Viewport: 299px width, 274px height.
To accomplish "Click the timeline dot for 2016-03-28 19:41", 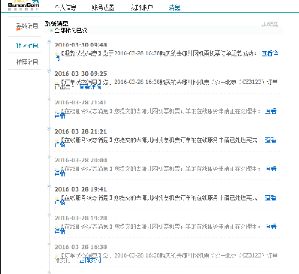I will tap(49, 186).
